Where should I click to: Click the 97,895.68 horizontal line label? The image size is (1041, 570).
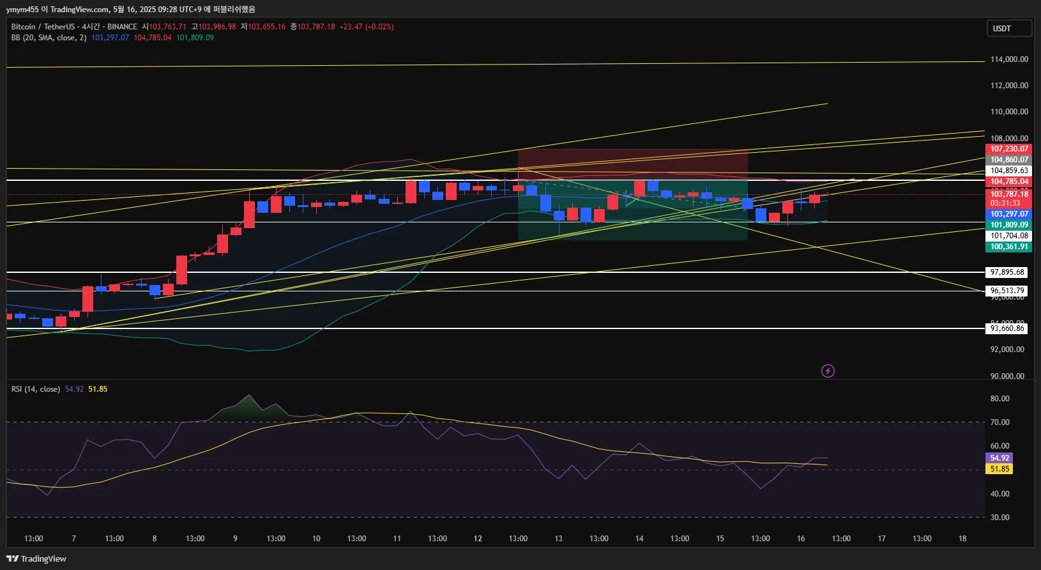pyautogui.click(x=1007, y=272)
